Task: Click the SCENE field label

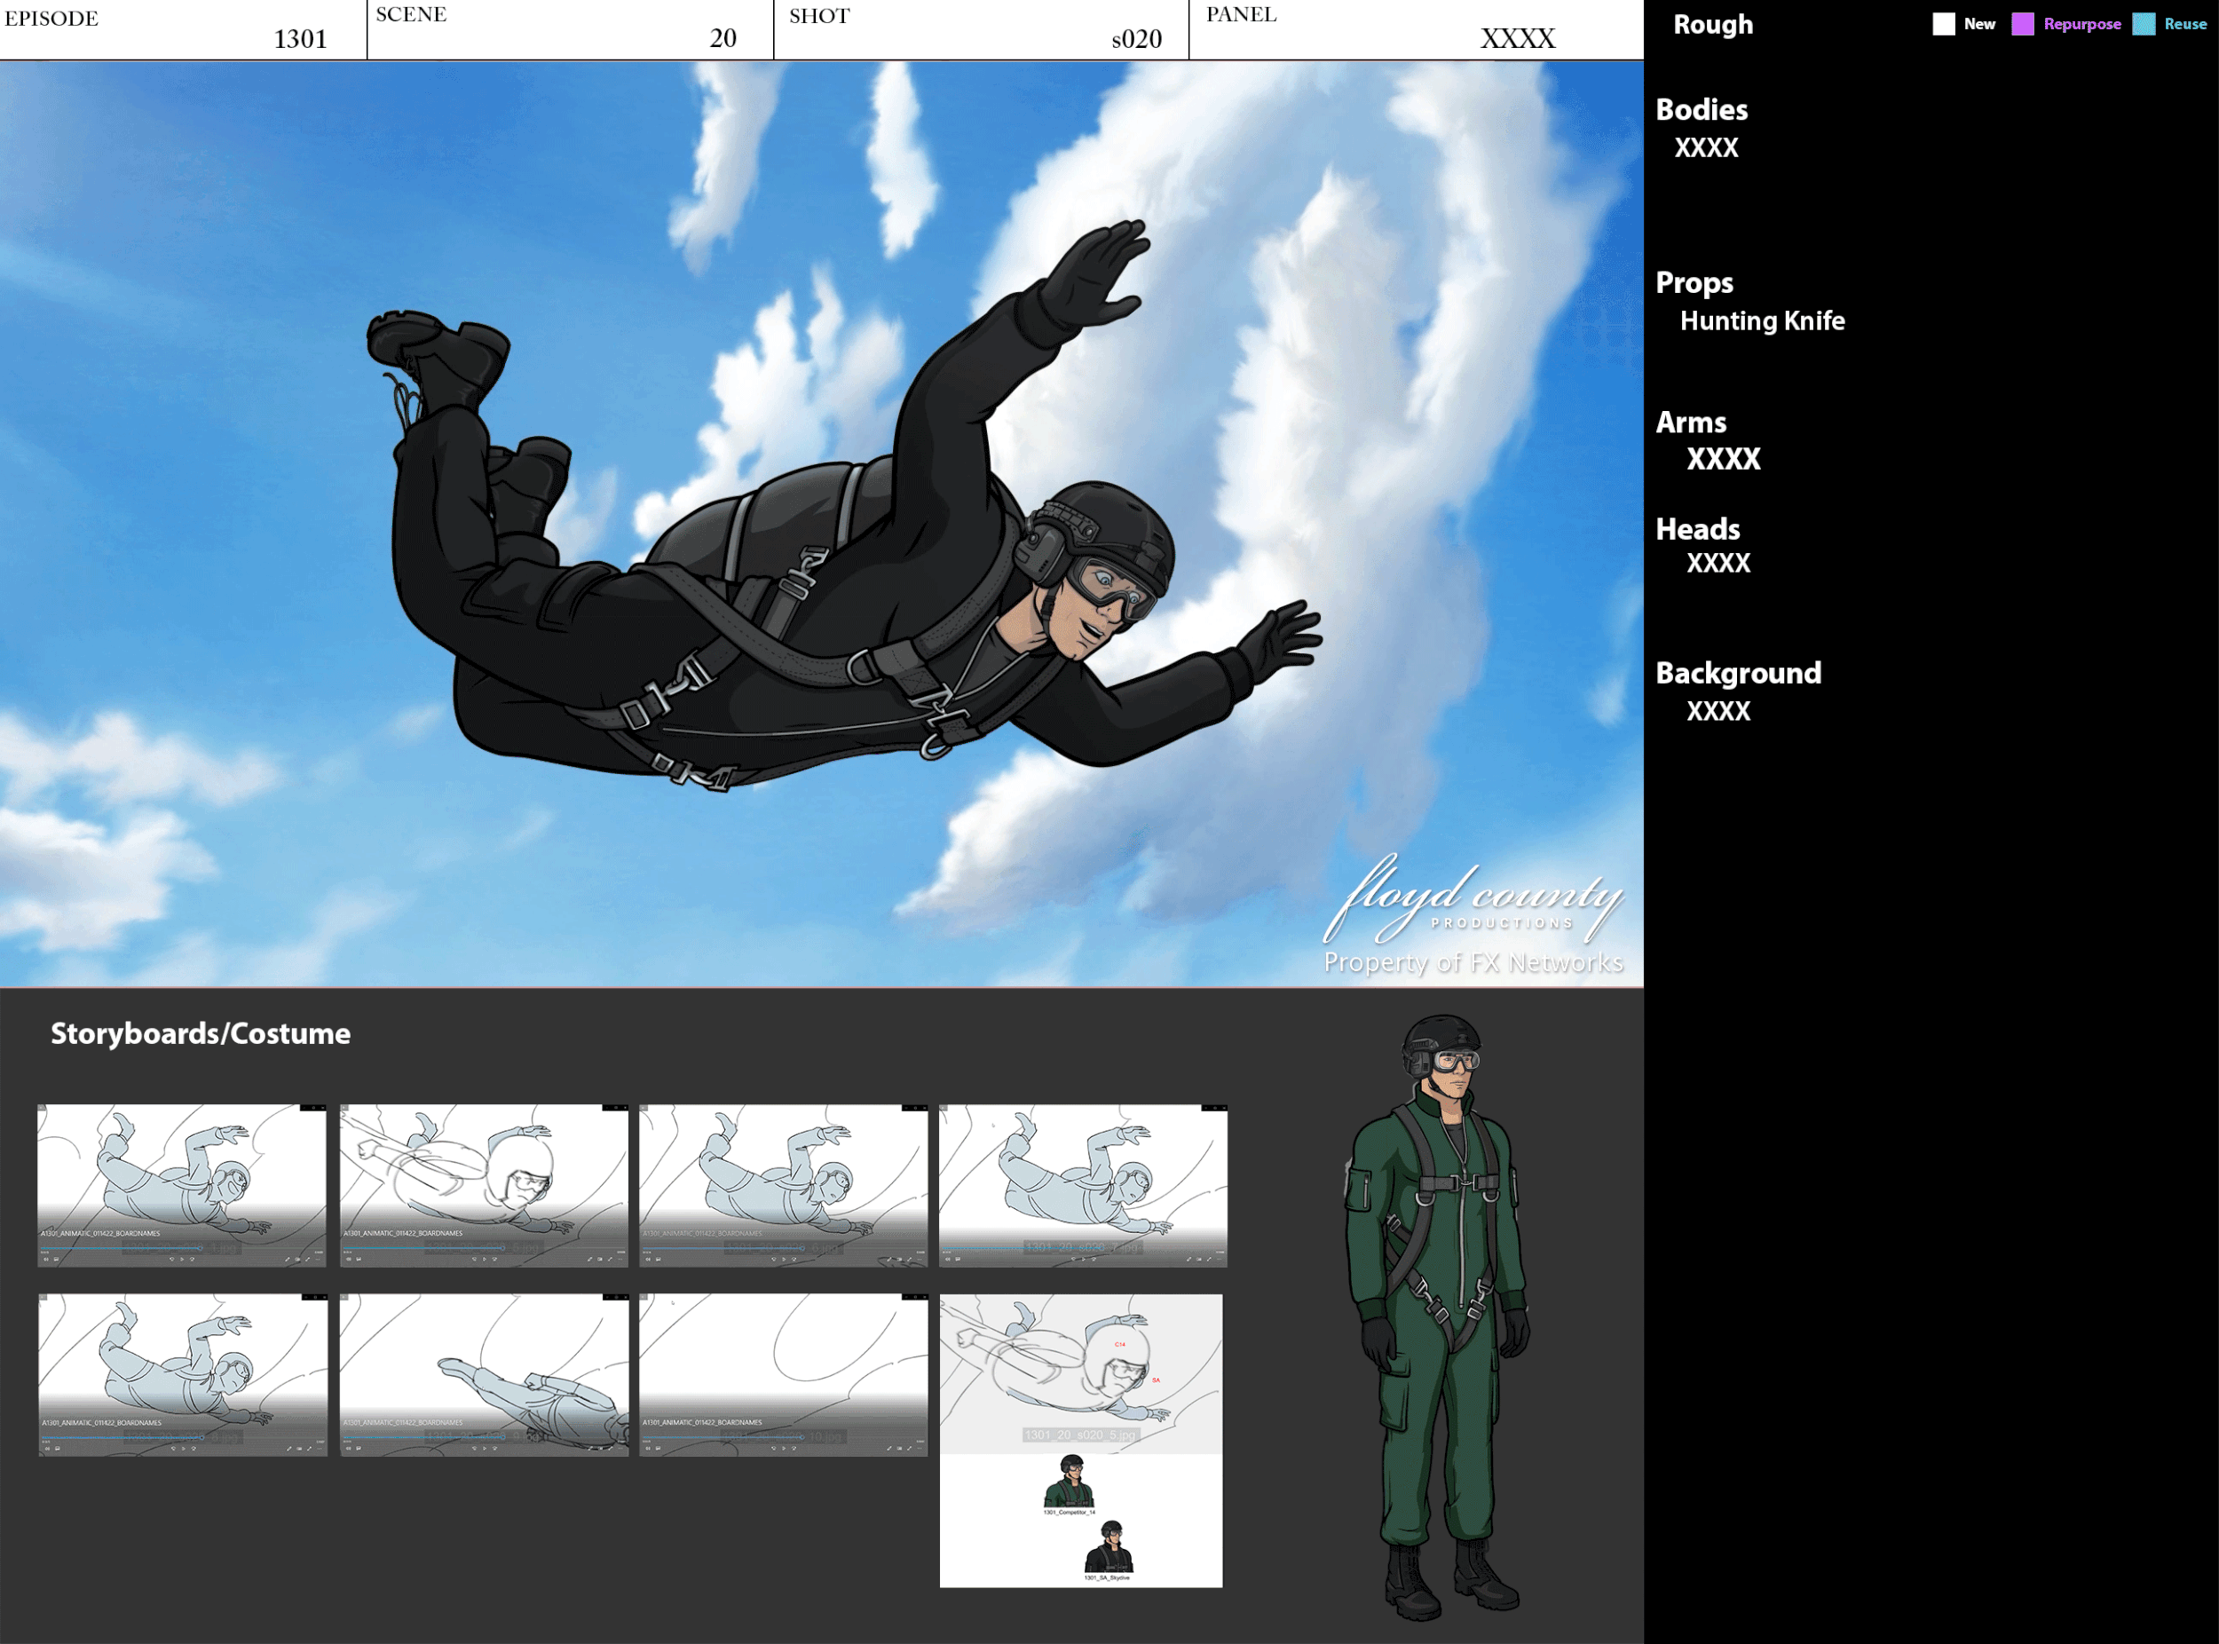Action: pyautogui.click(x=411, y=15)
